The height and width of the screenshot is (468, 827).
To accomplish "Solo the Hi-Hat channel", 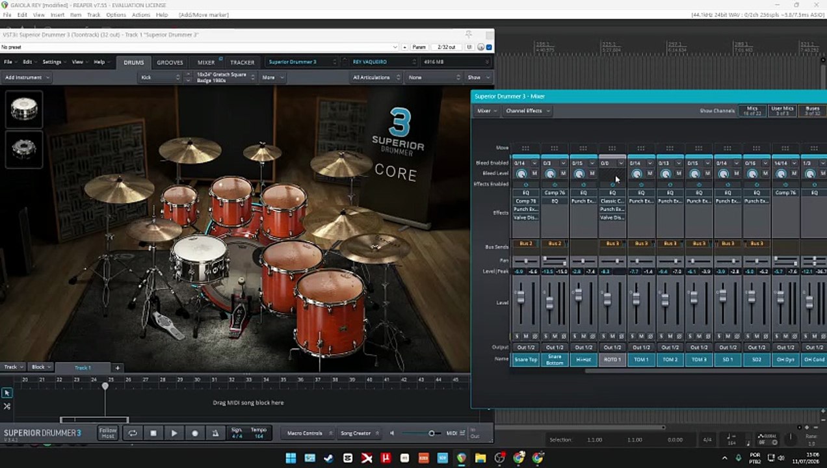I will (575, 336).
